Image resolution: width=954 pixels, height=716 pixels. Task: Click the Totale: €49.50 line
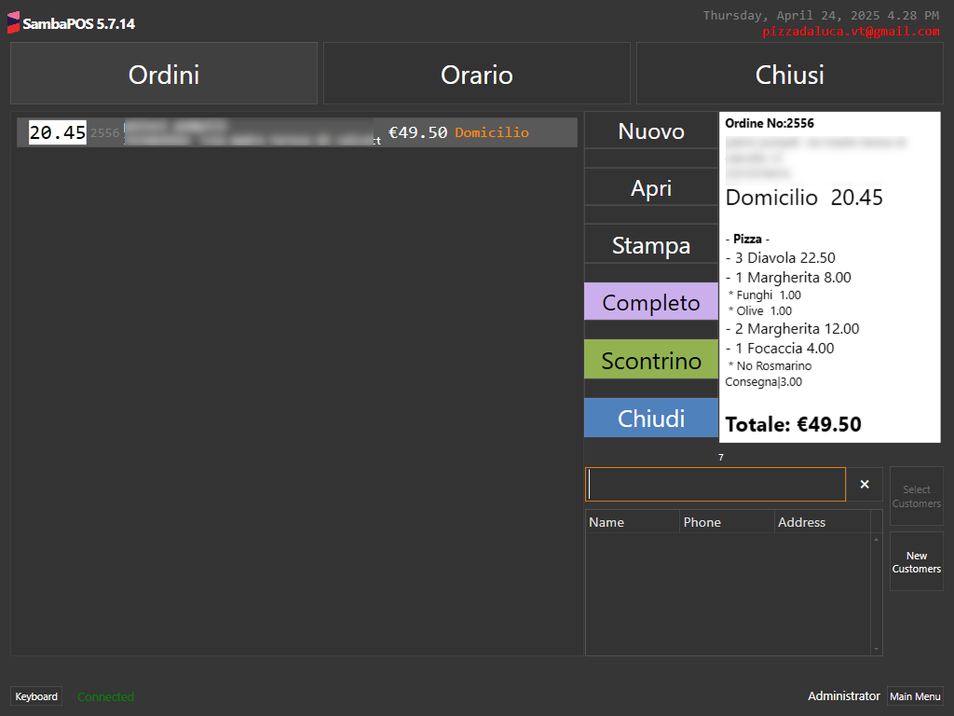(794, 424)
